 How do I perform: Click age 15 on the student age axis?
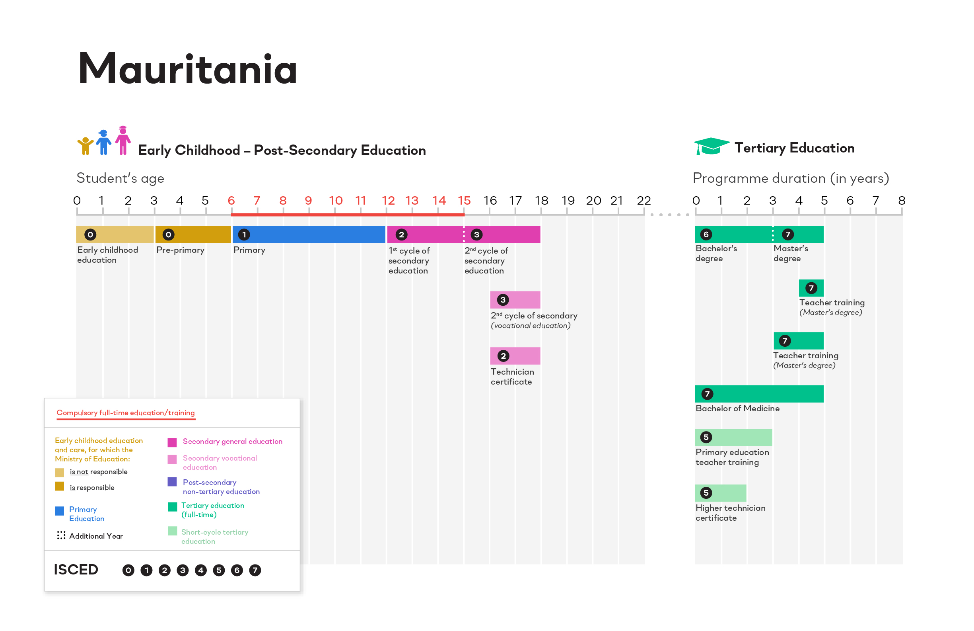pos(464,201)
